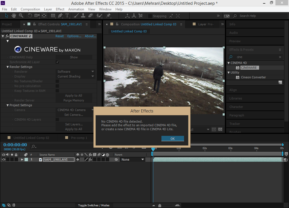
Task: Expand the SAM_1901.AVI layer properties
Action: pyautogui.click(x=22, y=160)
